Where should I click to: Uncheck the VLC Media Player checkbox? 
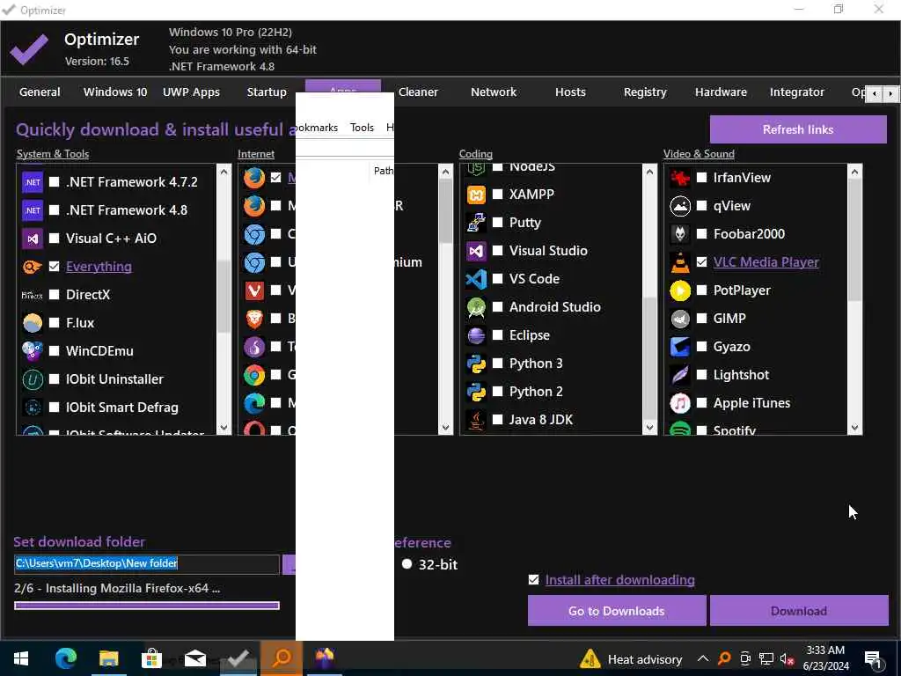[701, 262]
